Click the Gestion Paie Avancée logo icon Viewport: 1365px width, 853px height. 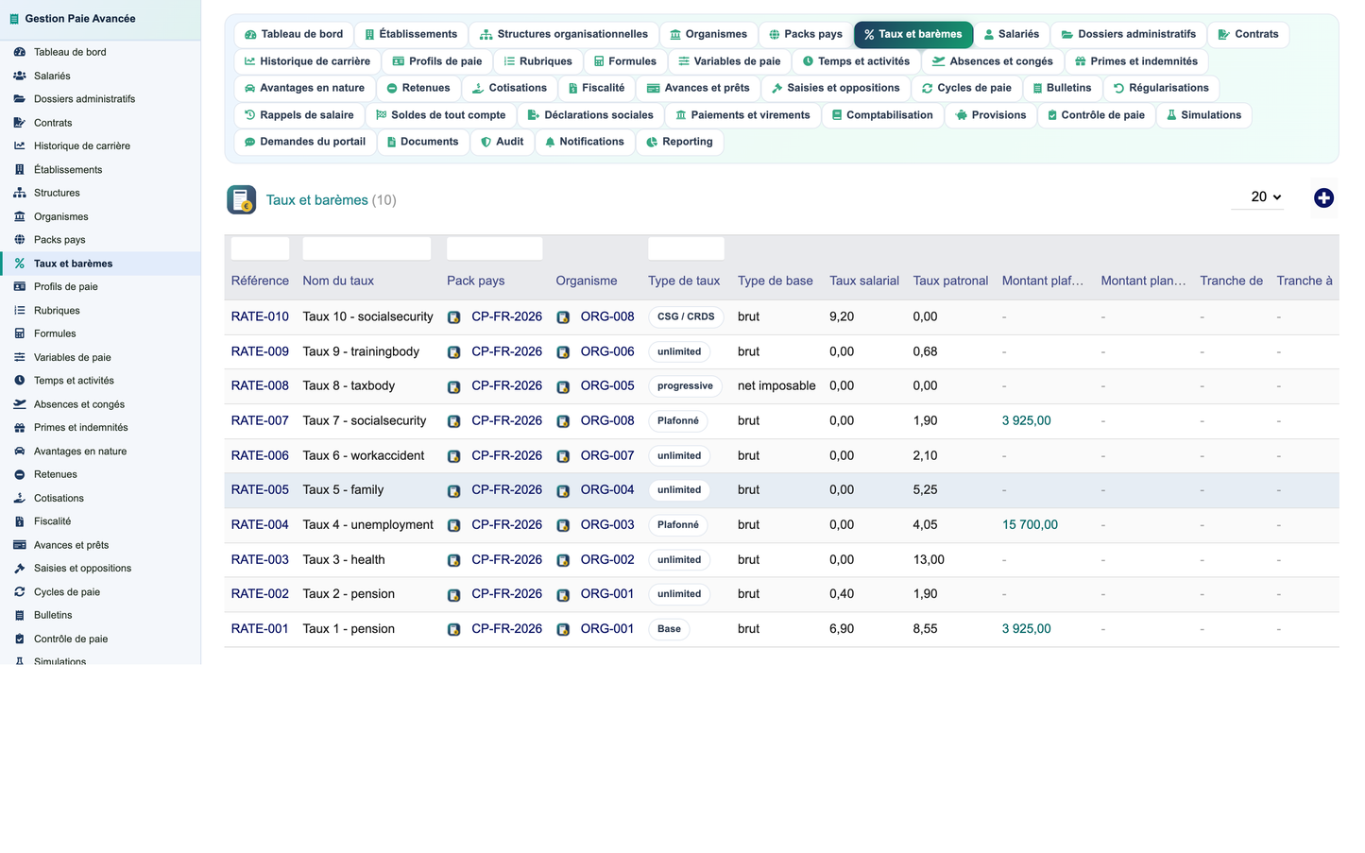[x=14, y=19]
